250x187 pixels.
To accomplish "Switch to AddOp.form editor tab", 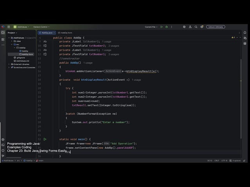I will click(x=65, y=33).
